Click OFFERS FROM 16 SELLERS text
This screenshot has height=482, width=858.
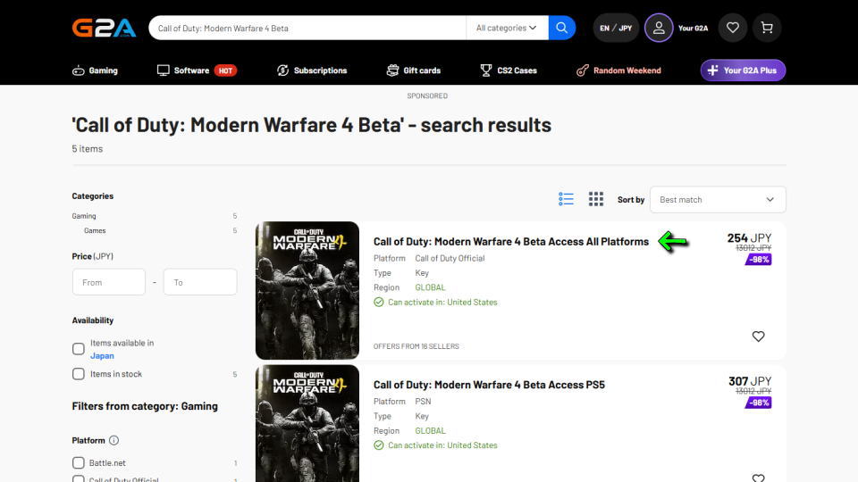(416, 346)
